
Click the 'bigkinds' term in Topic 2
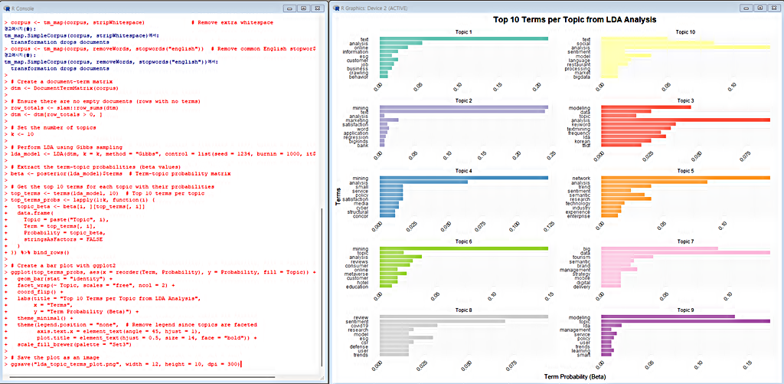tap(358, 141)
